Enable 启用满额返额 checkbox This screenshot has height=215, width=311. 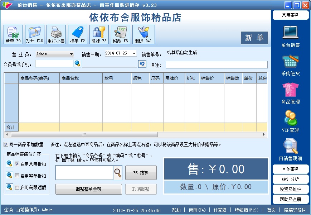pyautogui.click(x=17, y=187)
